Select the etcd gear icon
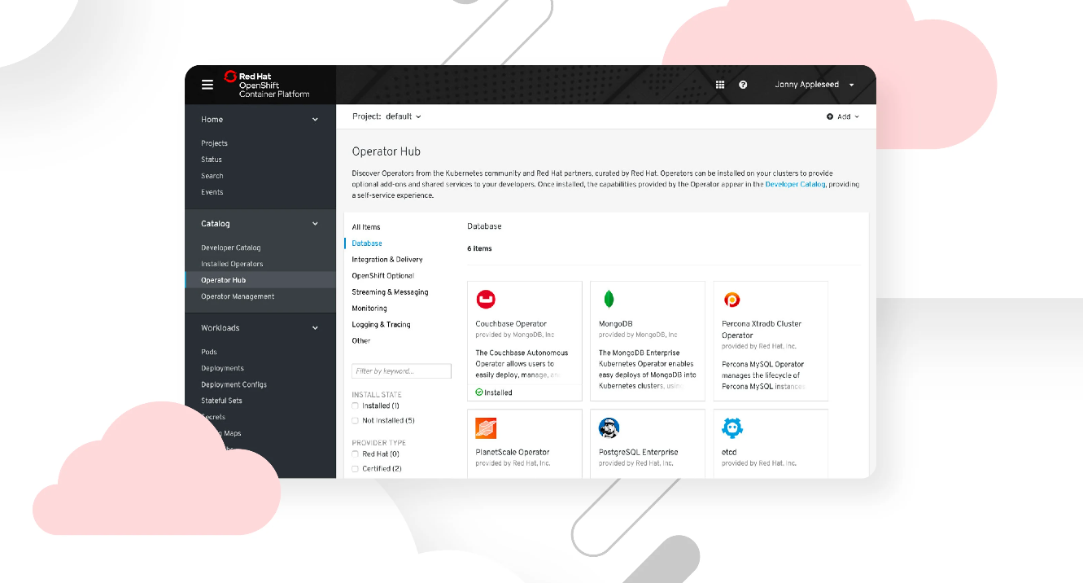This screenshot has width=1083, height=583. coord(731,427)
